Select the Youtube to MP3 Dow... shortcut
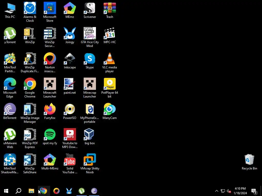 70,138
